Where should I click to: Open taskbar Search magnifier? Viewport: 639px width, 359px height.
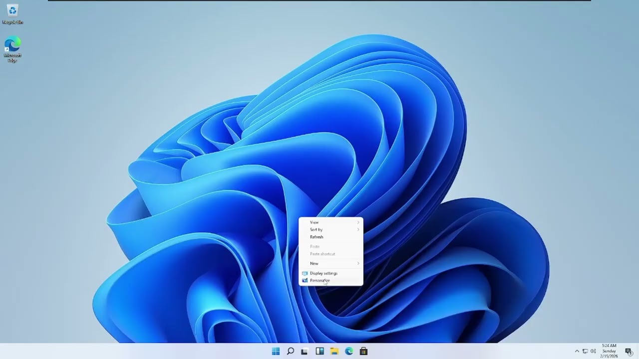[x=290, y=351]
